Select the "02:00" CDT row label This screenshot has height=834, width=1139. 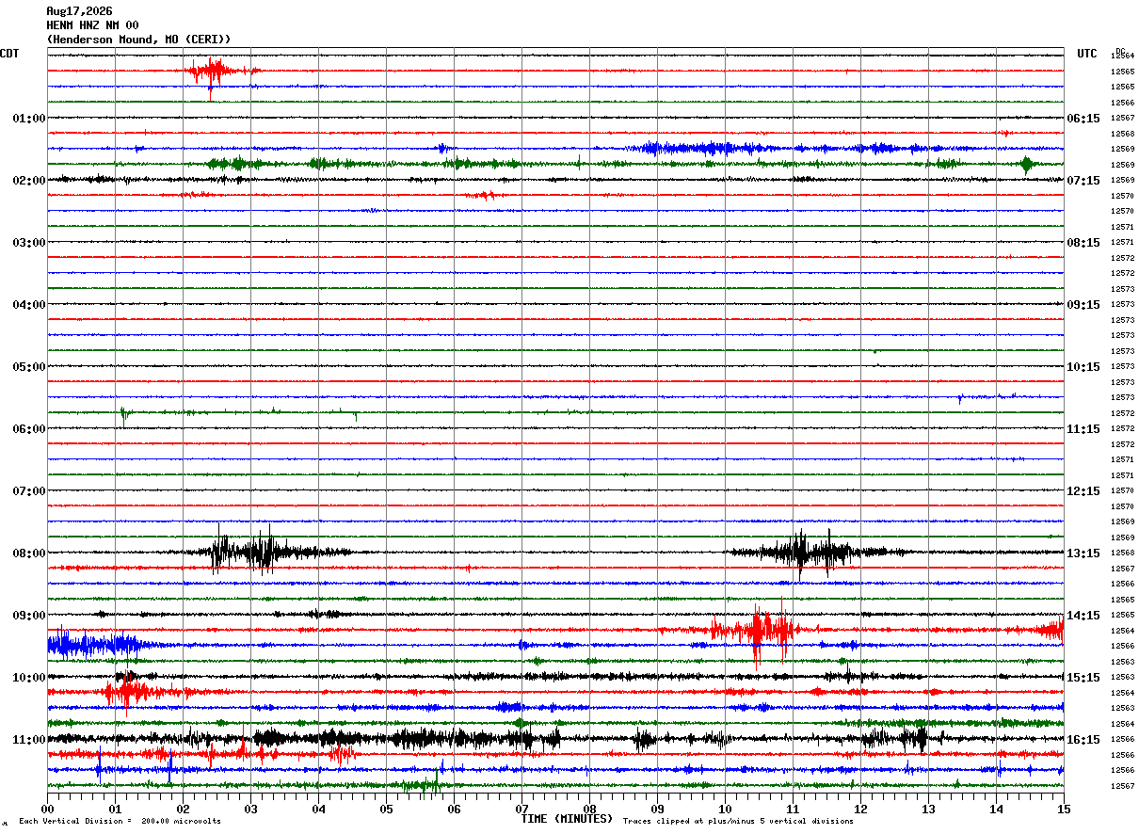coord(29,181)
